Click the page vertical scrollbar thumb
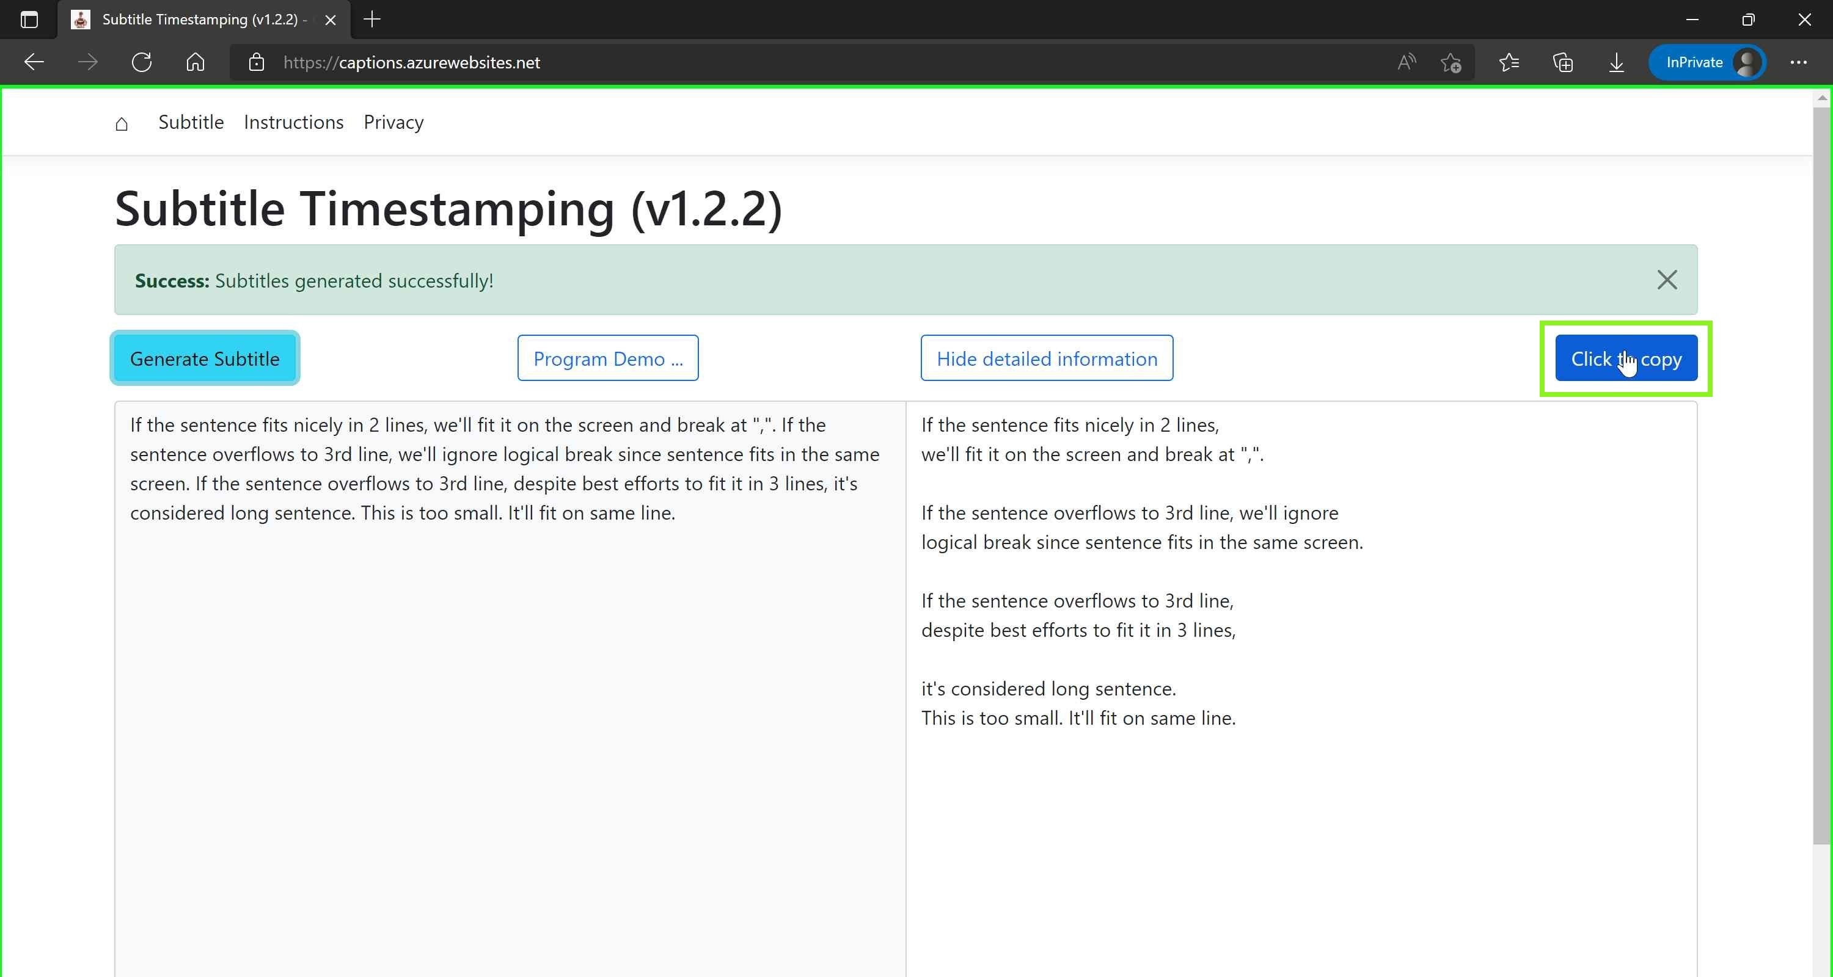Viewport: 1833px width, 977px height. pyautogui.click(x=1821, y=475)
